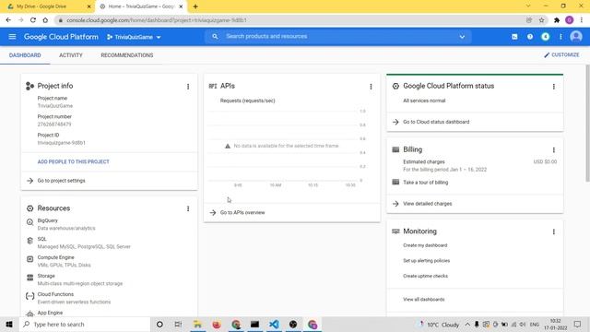This screenshot has width=590, height=332.
Task: Click the SQL database icon
Action: [x=30, y=241]
